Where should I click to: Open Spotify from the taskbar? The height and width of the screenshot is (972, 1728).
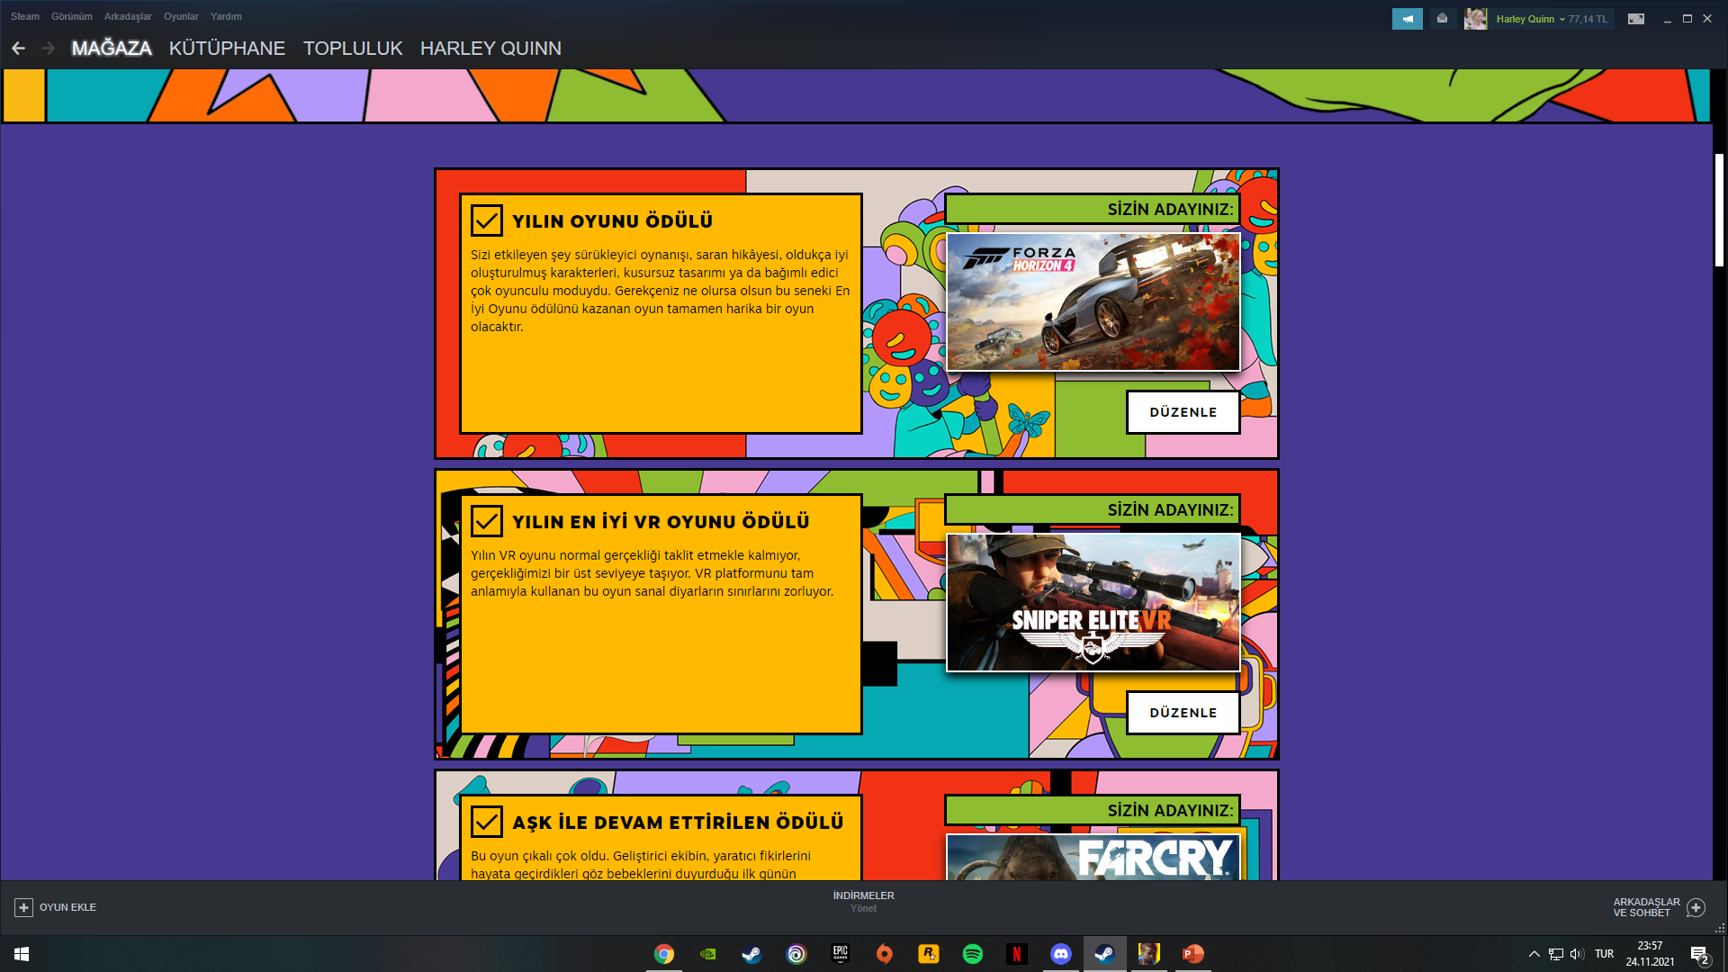click(973, 954)
